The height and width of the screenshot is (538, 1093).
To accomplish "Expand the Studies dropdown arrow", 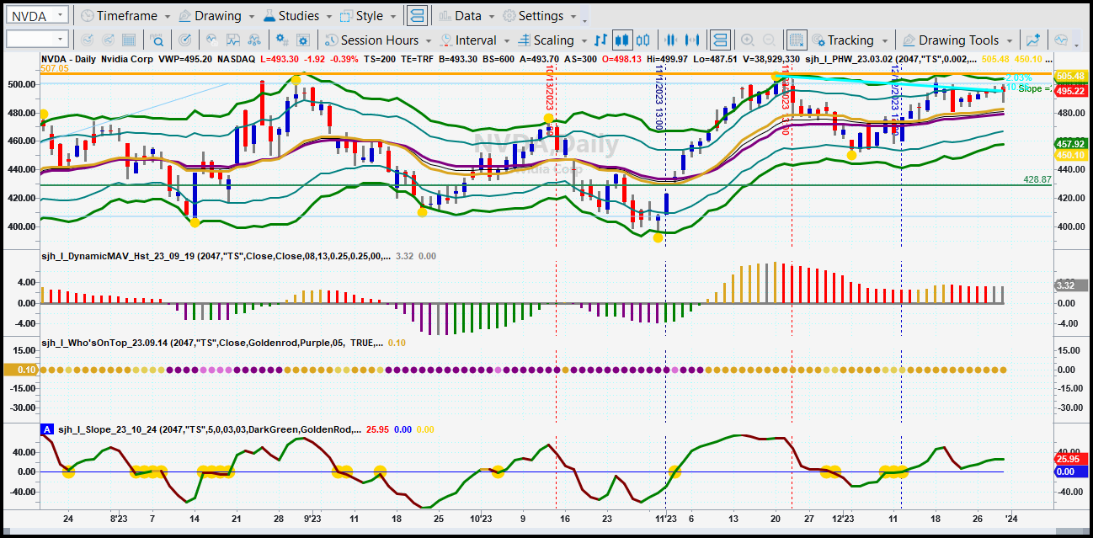I will coord(328,17).
